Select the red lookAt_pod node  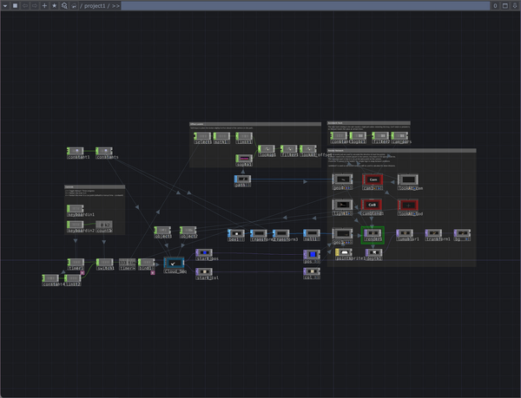pyautogui.click(x=408, y=205)
